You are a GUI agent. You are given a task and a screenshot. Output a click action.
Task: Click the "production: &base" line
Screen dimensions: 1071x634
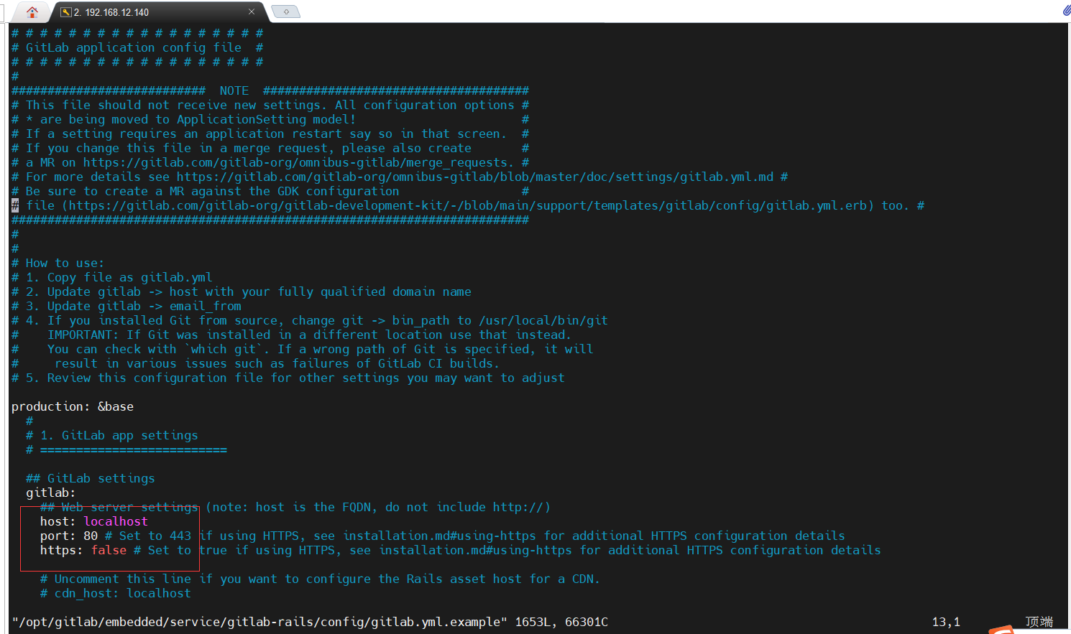coord(73,406)
